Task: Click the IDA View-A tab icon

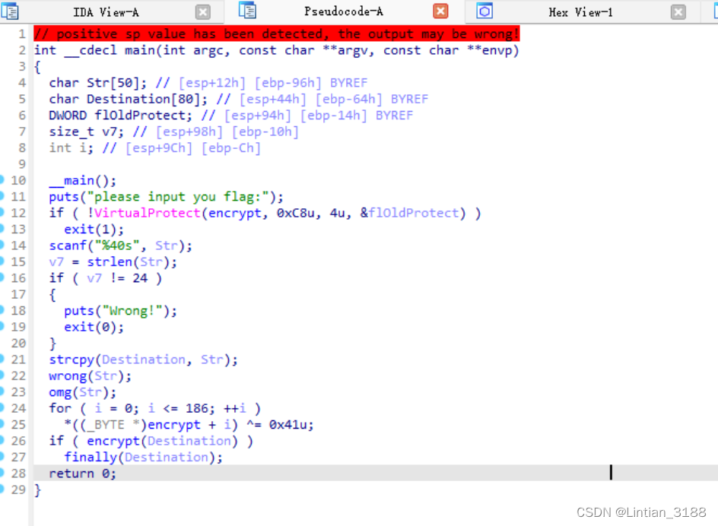Action: [10, 11]
